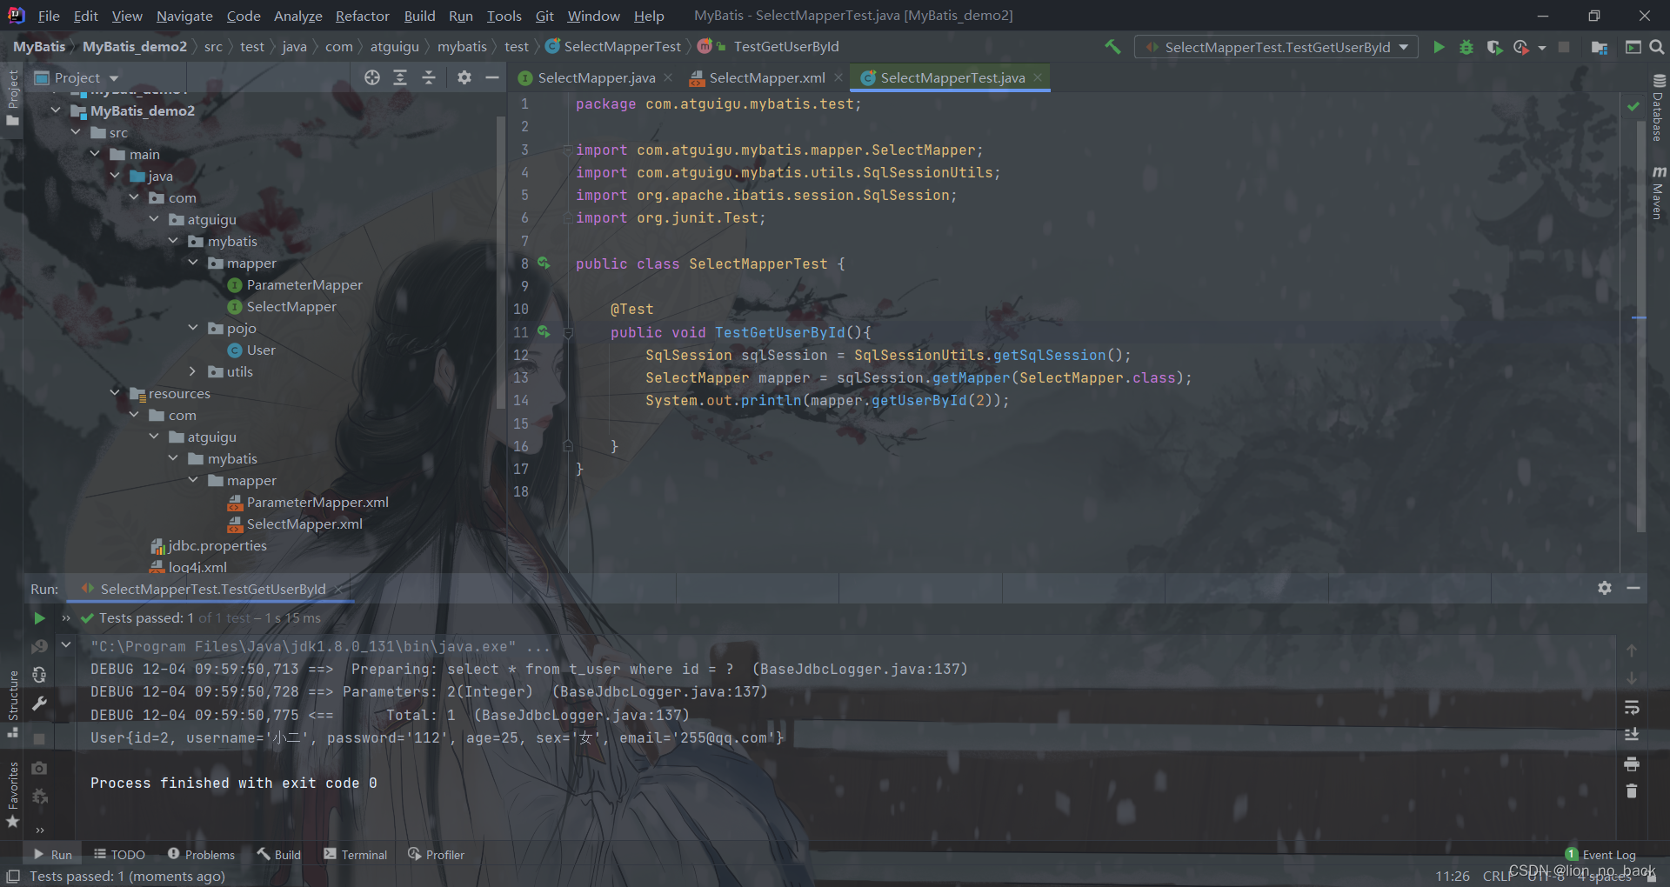Open the Maven tool window
Viewport: 1670px width, 887px height.
(1659, 192)
